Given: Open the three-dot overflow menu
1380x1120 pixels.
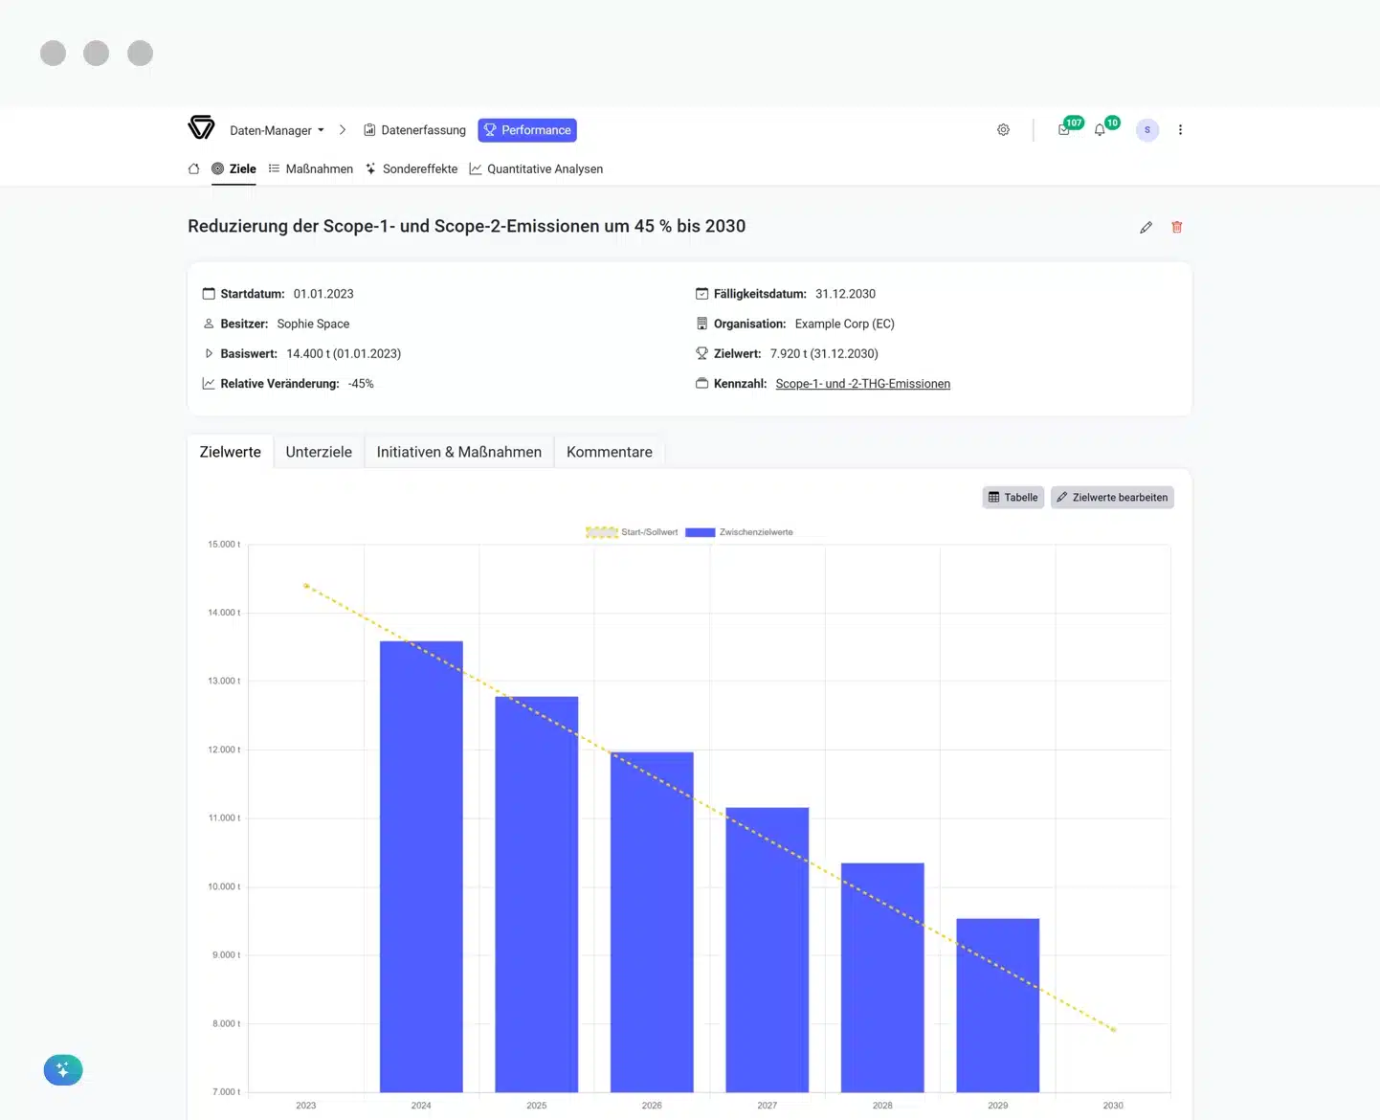Looking at the screenshot, I should (x=1180, y=130).
